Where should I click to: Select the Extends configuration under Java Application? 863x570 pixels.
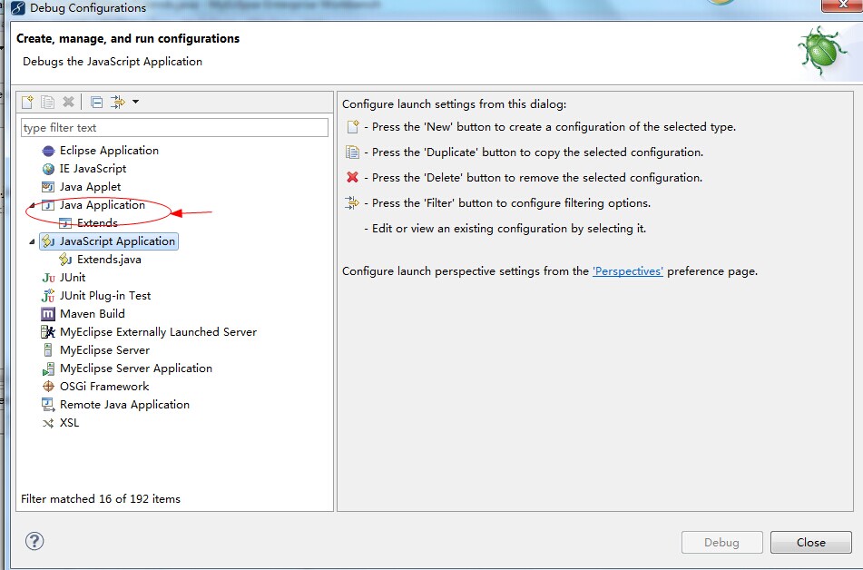[97, 223]
